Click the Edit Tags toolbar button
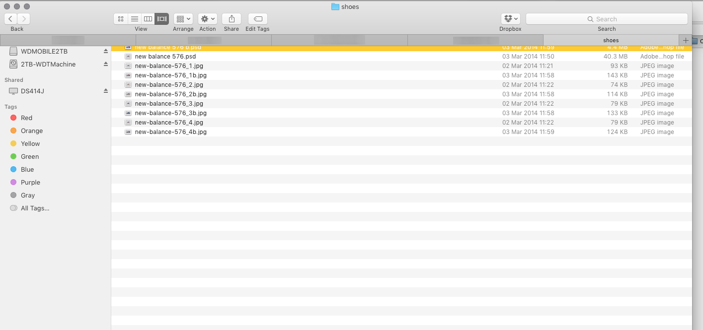The image size is (703, 330). click(258, 19)
